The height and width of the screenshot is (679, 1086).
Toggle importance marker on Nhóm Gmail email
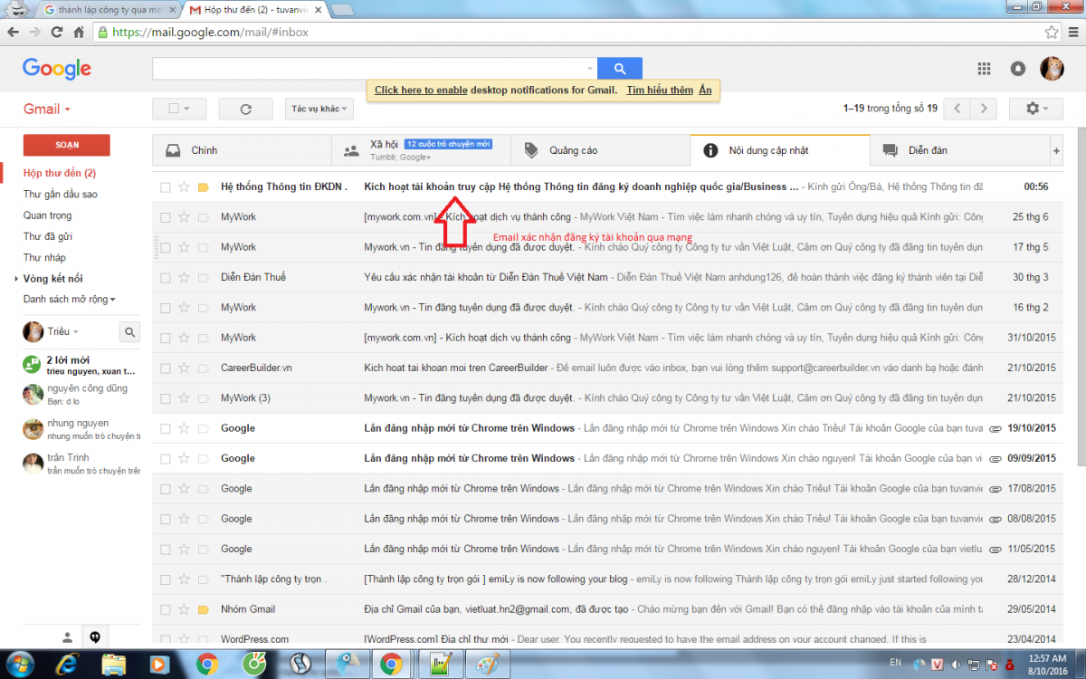point(203,609)
